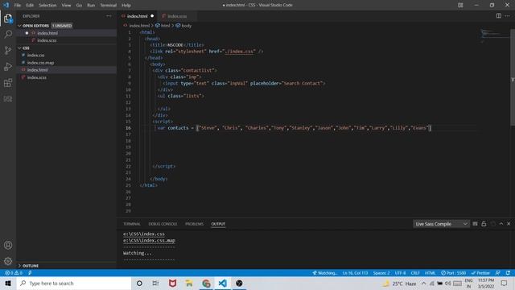Open the Terminal menu

pyautogui.click(x=109, y=6)
